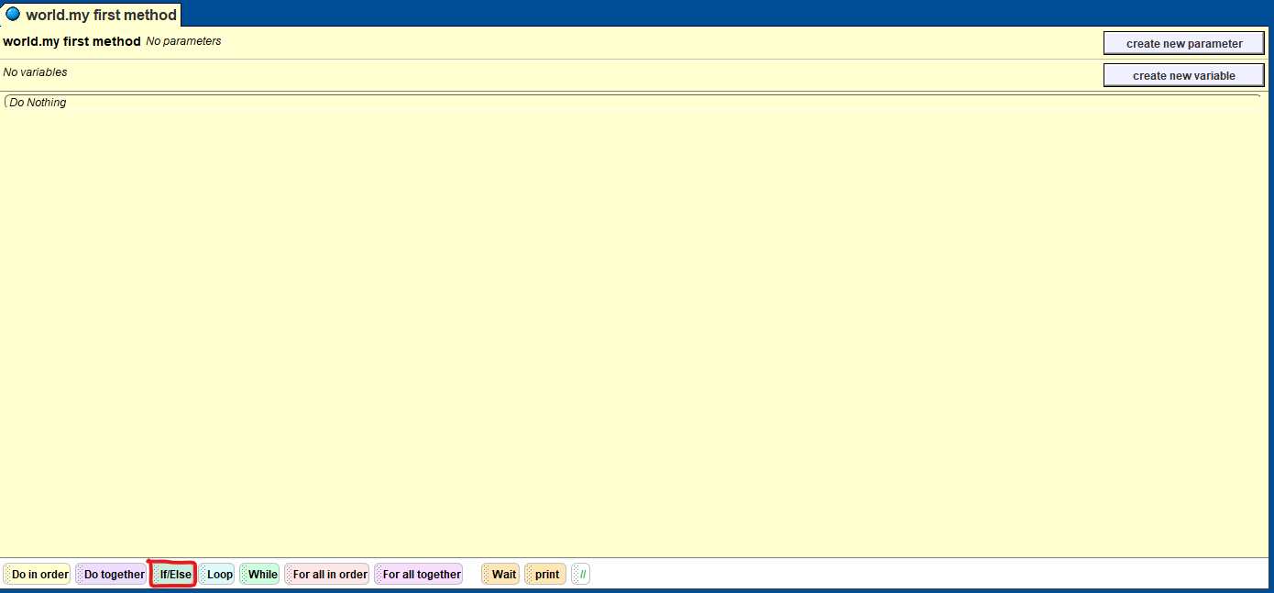Click the blue globe icon in the tab
This screenshot has height=593, width=1274.
pos(13,15)
